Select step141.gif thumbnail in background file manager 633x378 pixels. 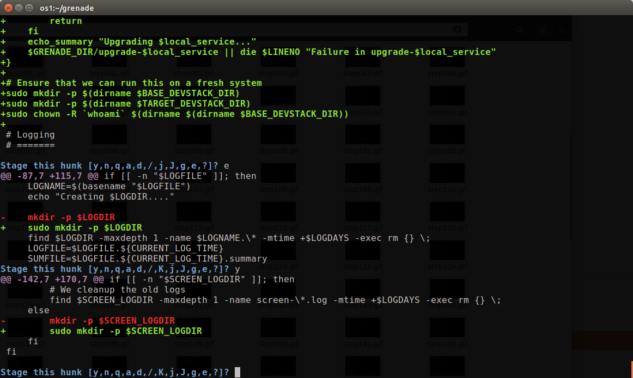tap(362, 327)
